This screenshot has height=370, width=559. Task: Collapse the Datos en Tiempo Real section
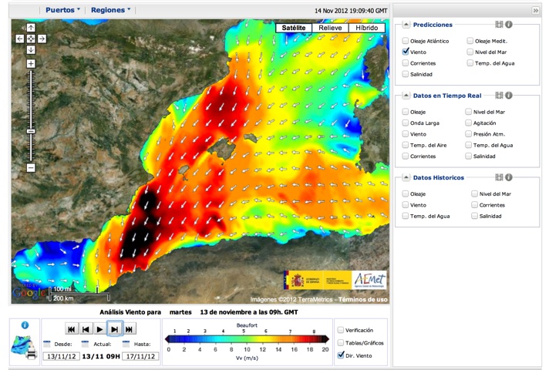click(406, 96)
